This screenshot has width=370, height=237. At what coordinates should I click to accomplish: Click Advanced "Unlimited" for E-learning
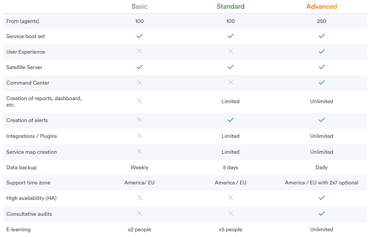pos(321,230)
